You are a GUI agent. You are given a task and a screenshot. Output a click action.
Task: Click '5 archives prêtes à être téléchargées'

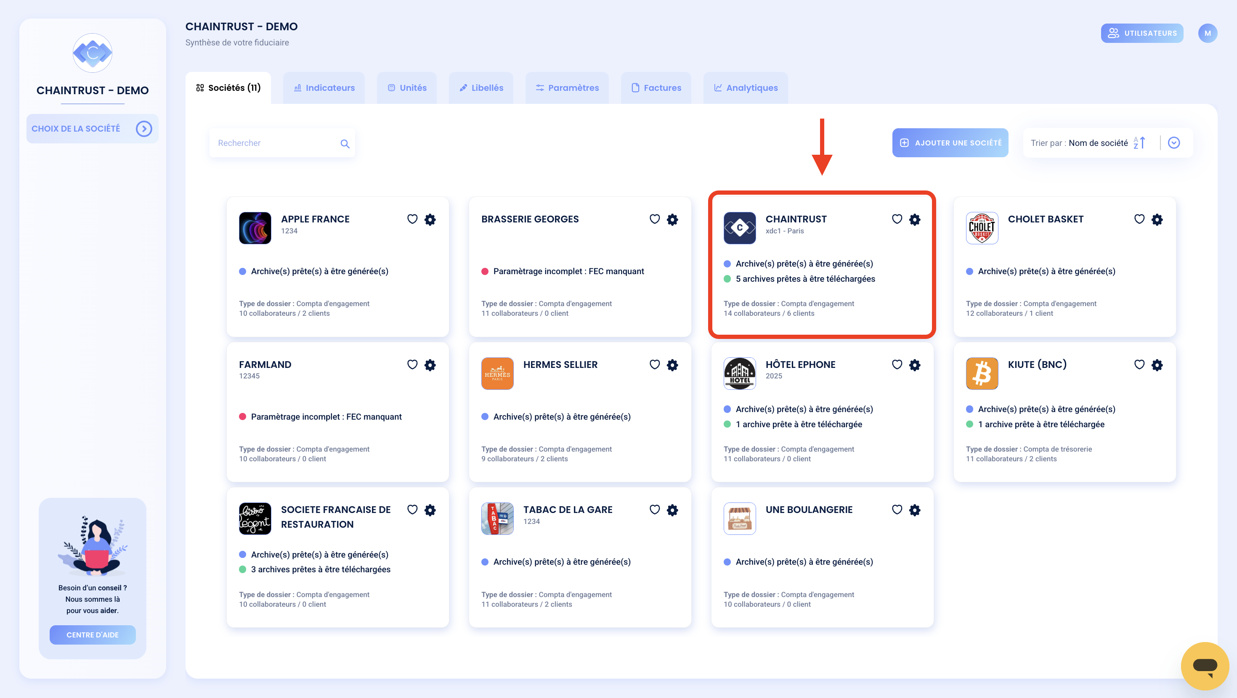(x=805, y=279)
